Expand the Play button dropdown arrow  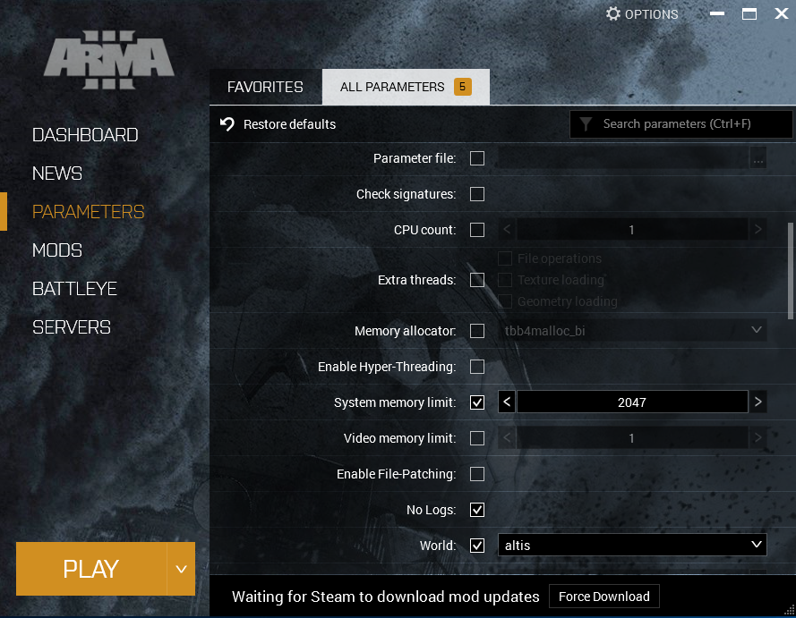[x=181, y=569]
